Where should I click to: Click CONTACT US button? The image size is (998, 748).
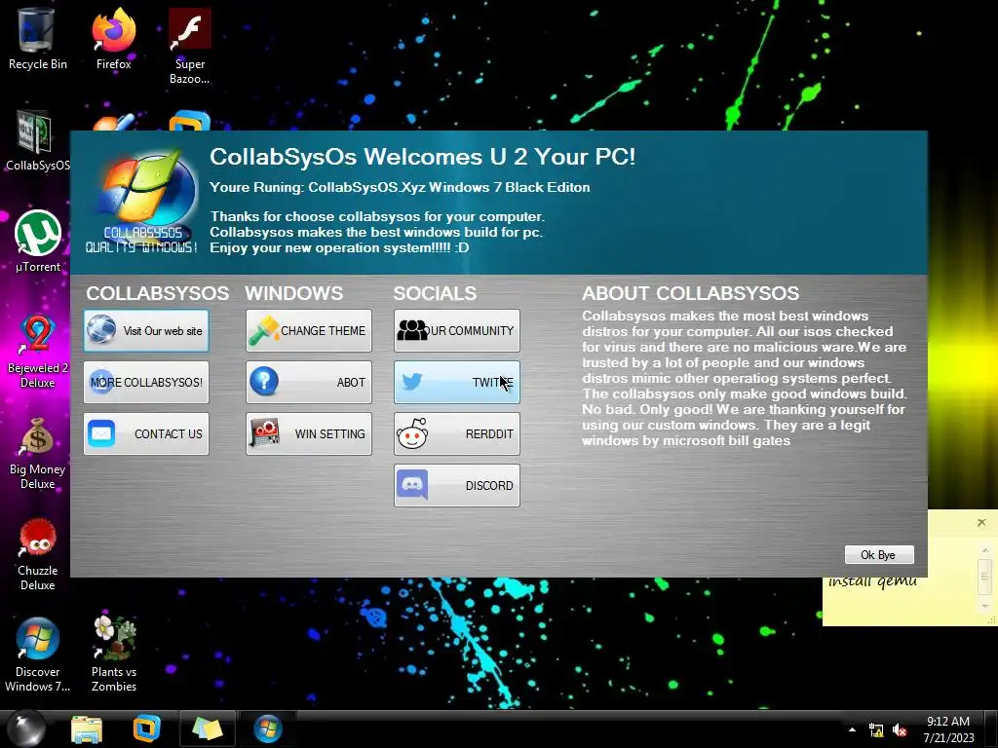coord(146,433)
